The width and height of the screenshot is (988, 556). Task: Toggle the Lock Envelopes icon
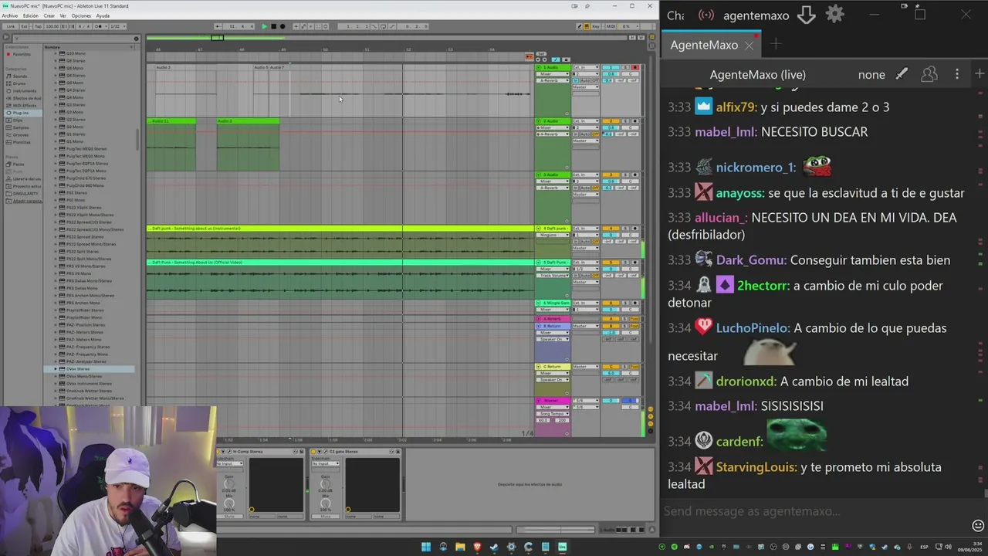[566, 59]
